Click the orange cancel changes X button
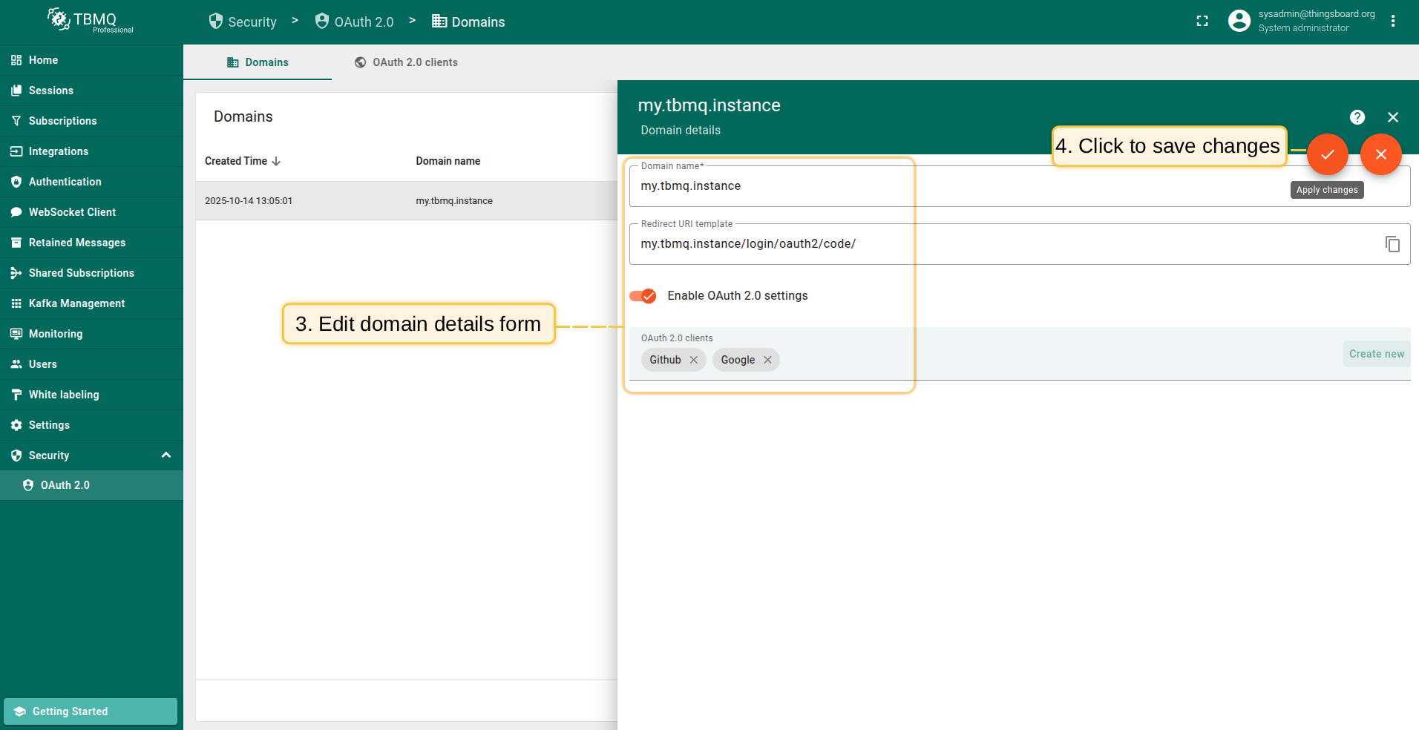Image resolution: width=1419 pixels, height=730 pixels. 1380,154
